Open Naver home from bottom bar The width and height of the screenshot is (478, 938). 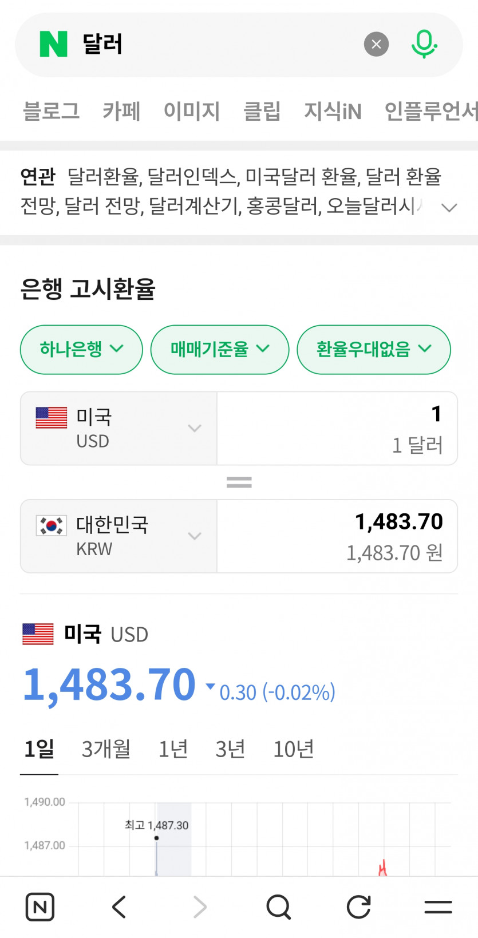click(x=40, y=907)
